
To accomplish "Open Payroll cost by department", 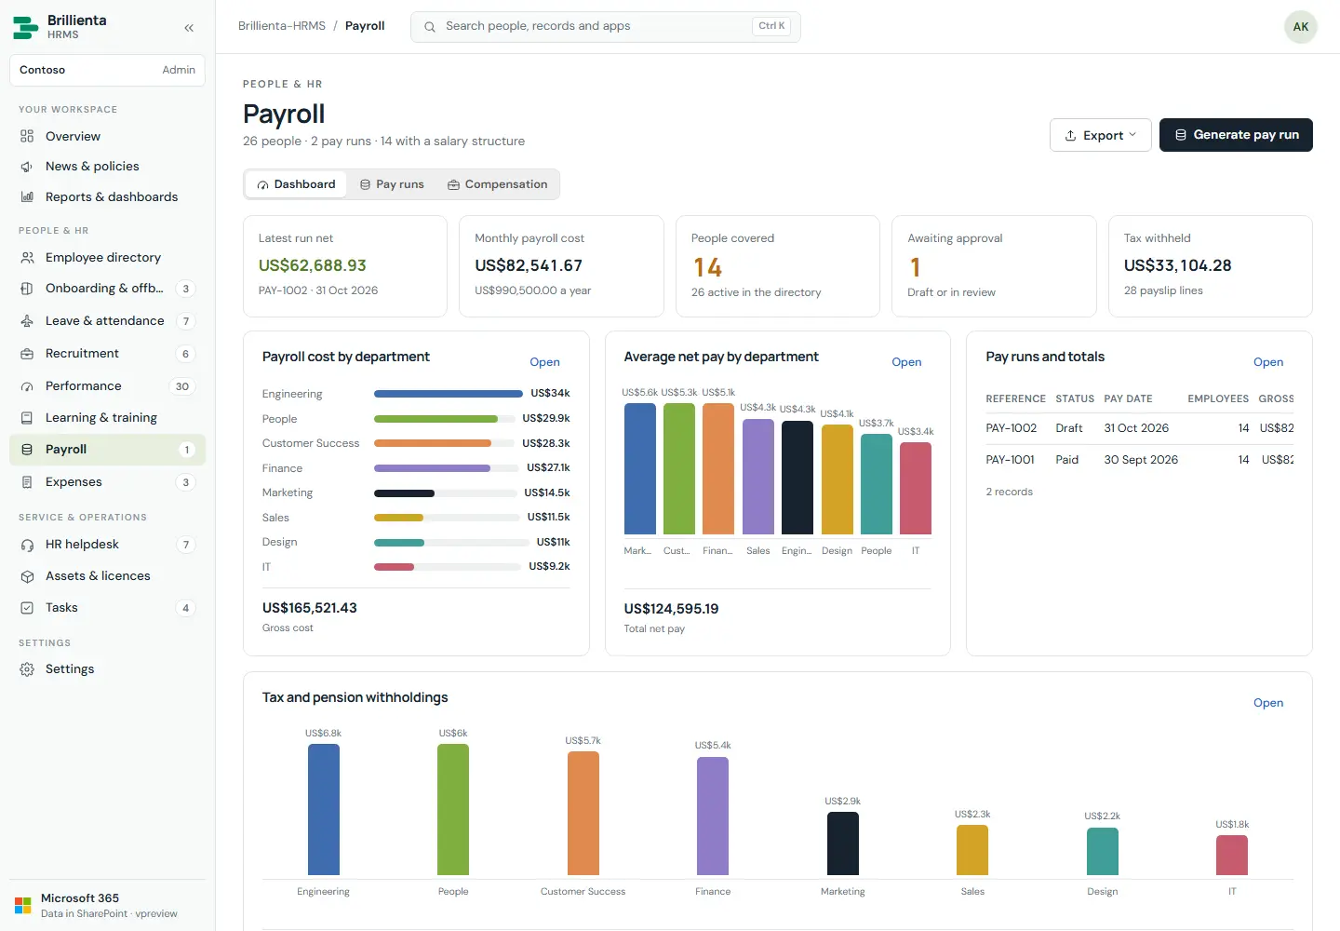I will (544, 362).
